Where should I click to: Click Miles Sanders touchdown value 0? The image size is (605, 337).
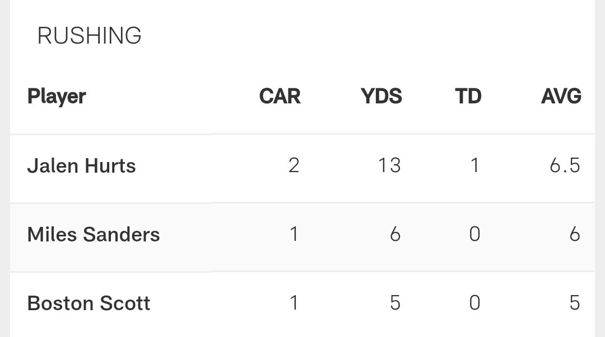pyautogui.click(x=475, y=234)
